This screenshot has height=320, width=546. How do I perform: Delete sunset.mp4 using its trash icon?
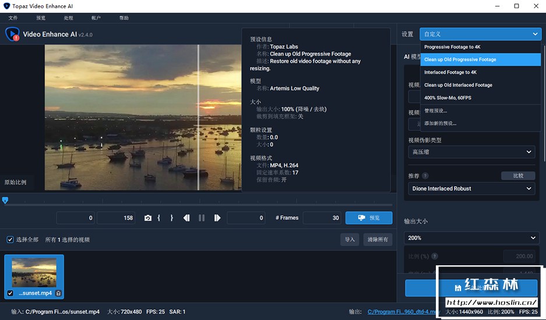click(x=58, y=293)
